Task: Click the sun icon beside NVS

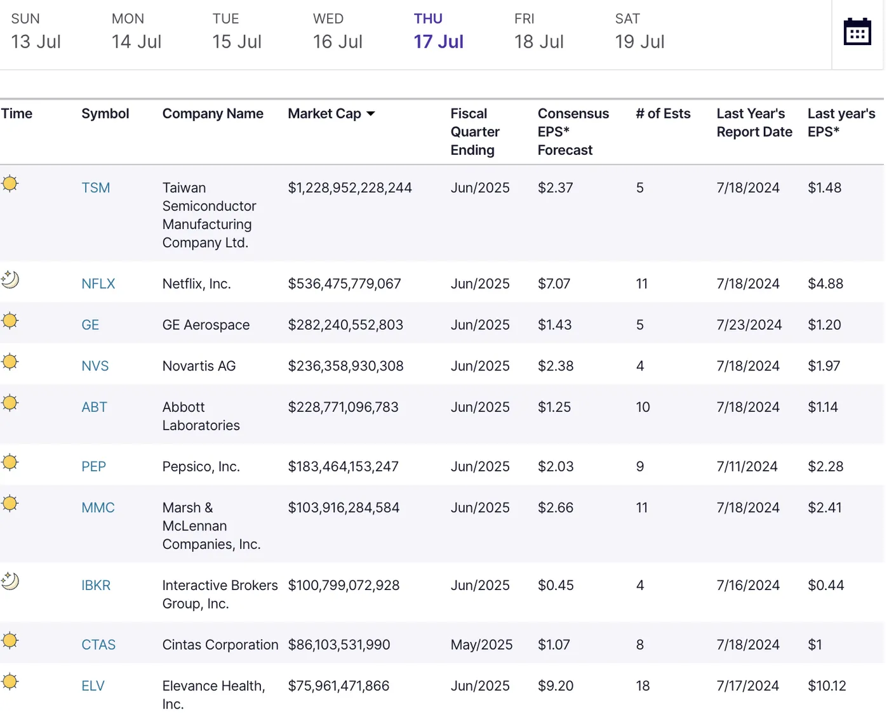Action: tap(10, 362)
